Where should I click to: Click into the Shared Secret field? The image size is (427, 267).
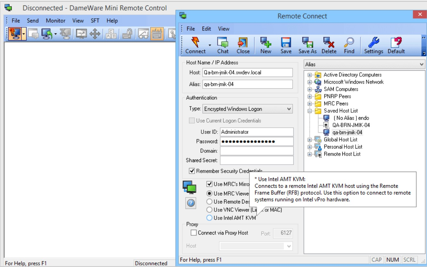pyautogui.click(x=257, y=160)
